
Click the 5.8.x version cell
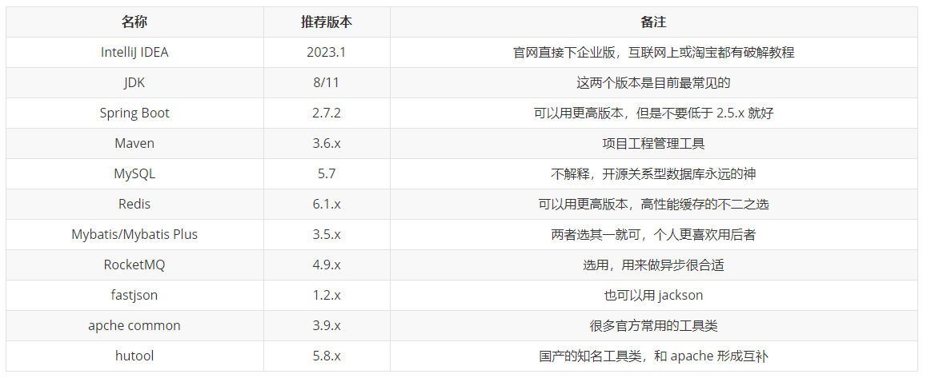click(327, 356)
